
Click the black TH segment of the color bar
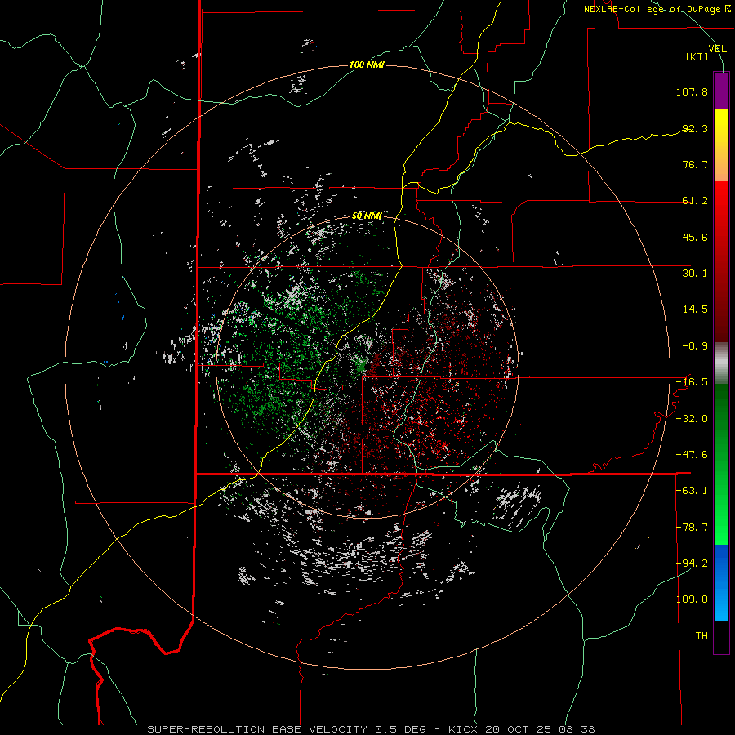721,637
